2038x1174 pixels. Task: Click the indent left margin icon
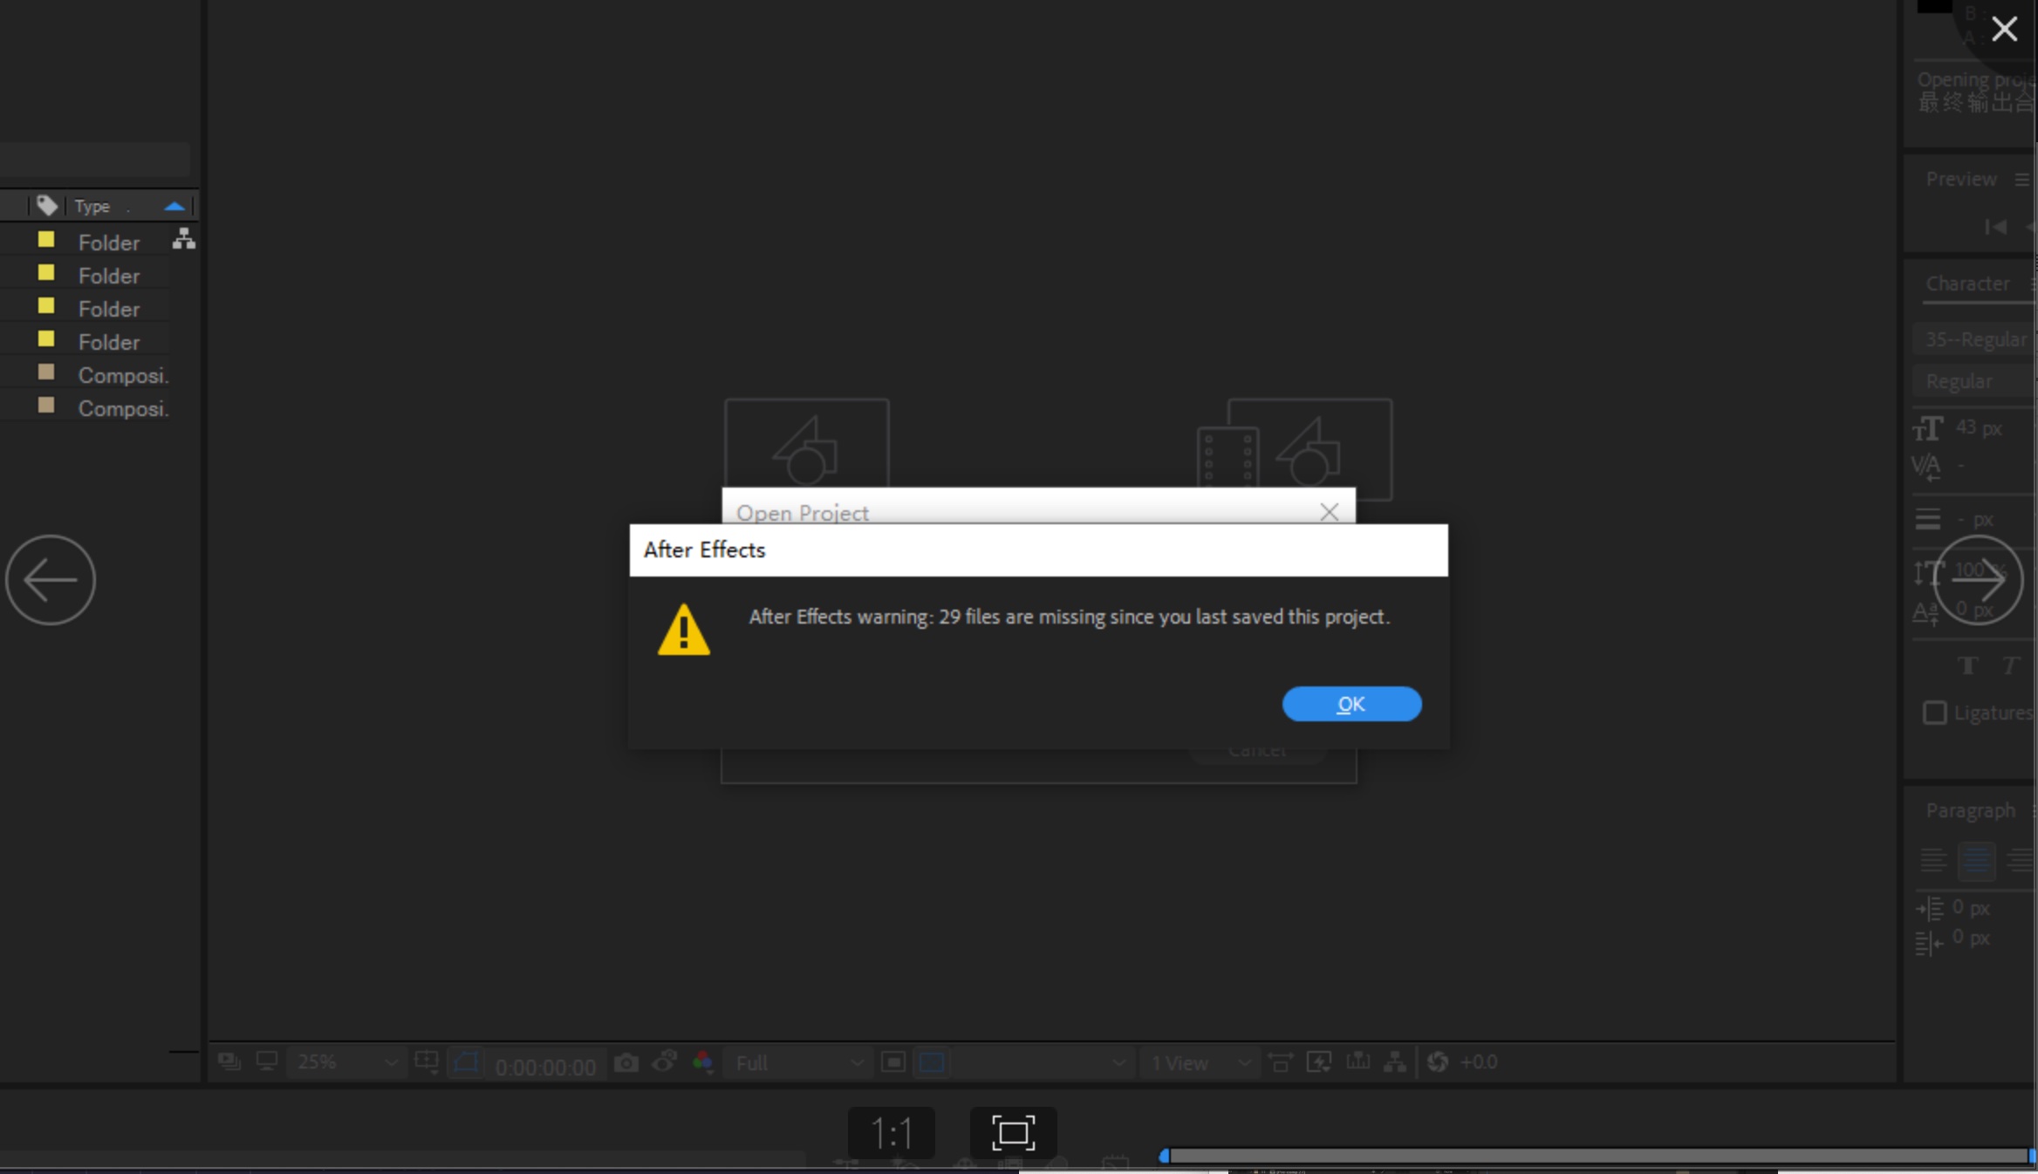(x=1930, y=908)
